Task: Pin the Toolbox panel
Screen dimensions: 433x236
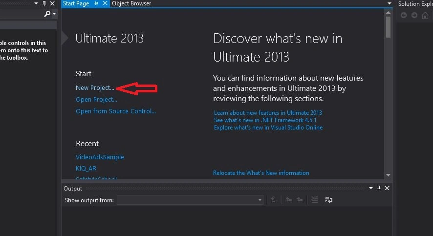Action: (x=44, y=3)
